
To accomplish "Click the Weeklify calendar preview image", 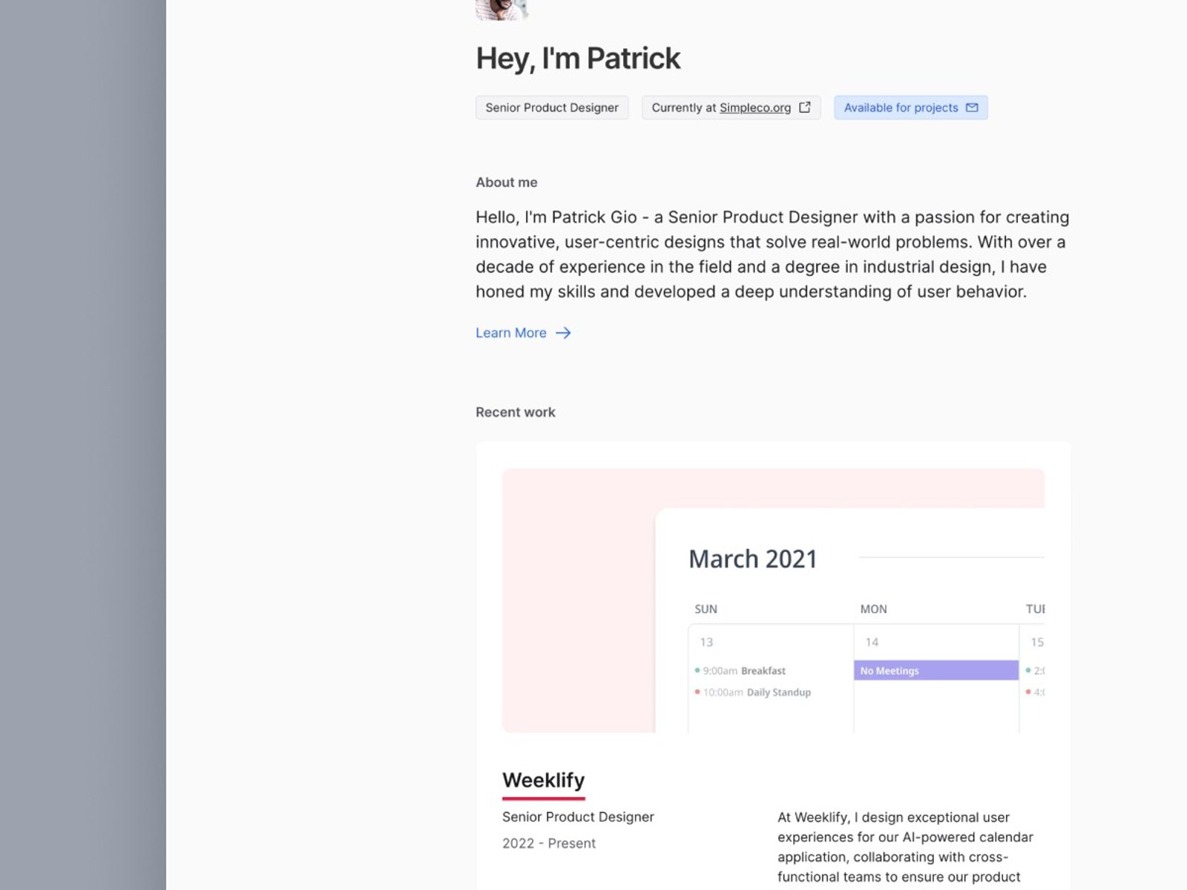I will tap(773, 601).
